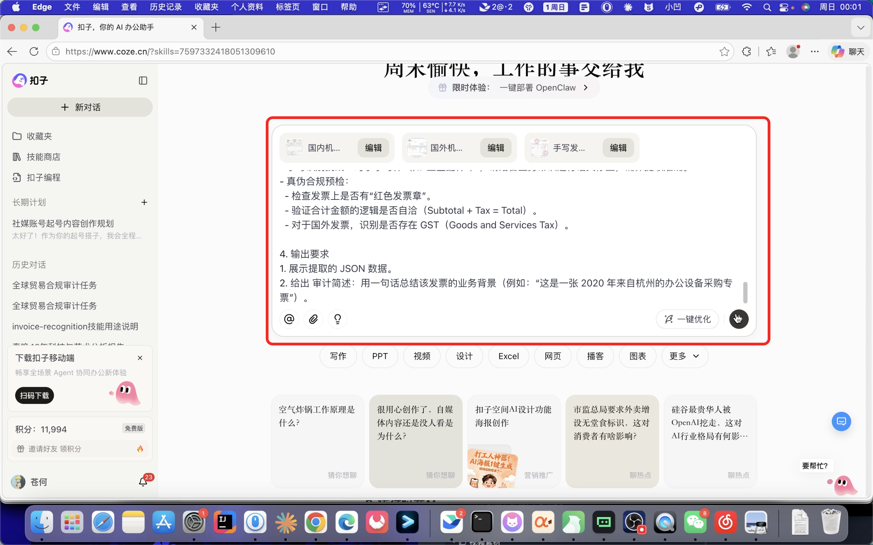The width and height of the screenshot is (873, 545).
Task: Open the 扣子空间AI设计功能海报创作 card
Action: pyautogui.click(x=514, y=441)
